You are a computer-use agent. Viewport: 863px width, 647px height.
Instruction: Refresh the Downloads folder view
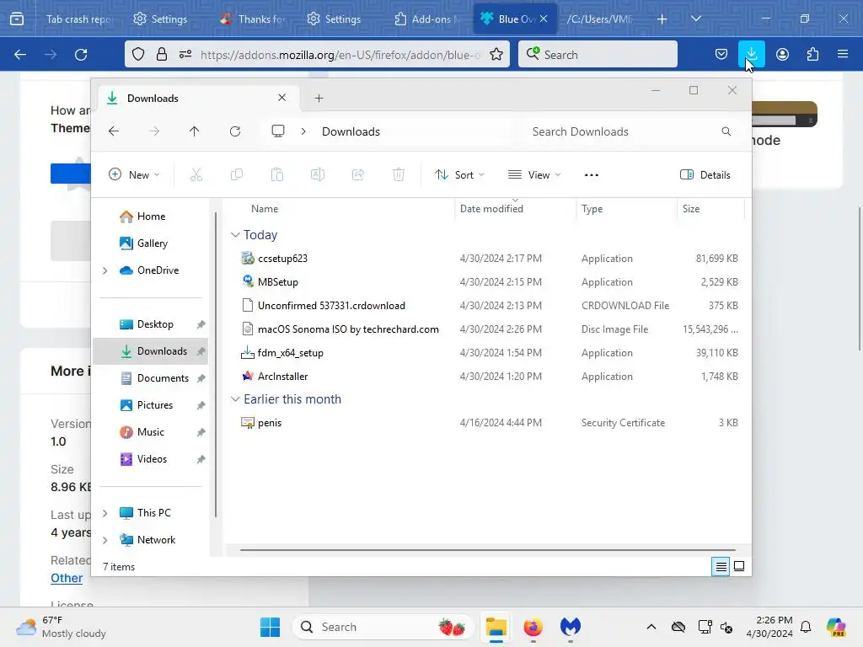click(x=235, y=131)
